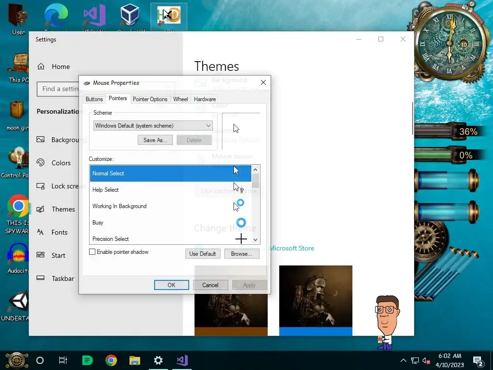The width and height of the screenshot is (493, 370).
Task: Click the Find a setting search box
Action: [58, 89]
